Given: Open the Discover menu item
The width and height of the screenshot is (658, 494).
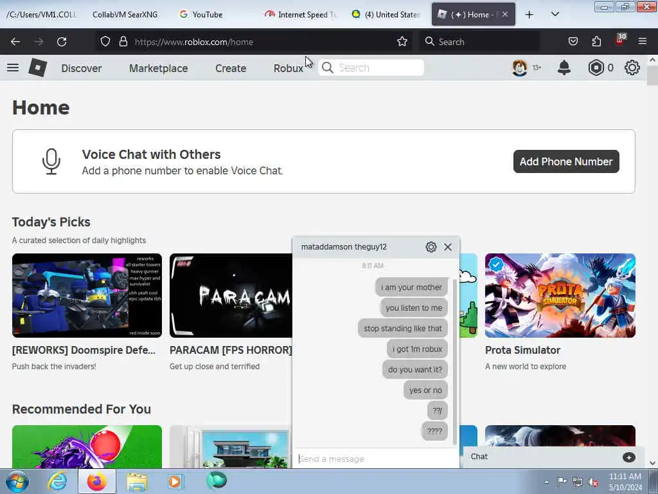Looking at the screenshot, I should point(82,68).
